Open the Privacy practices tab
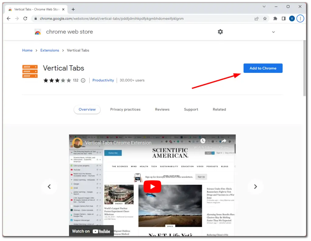Screen dimensions: 311x241 [x=125, y=109]
